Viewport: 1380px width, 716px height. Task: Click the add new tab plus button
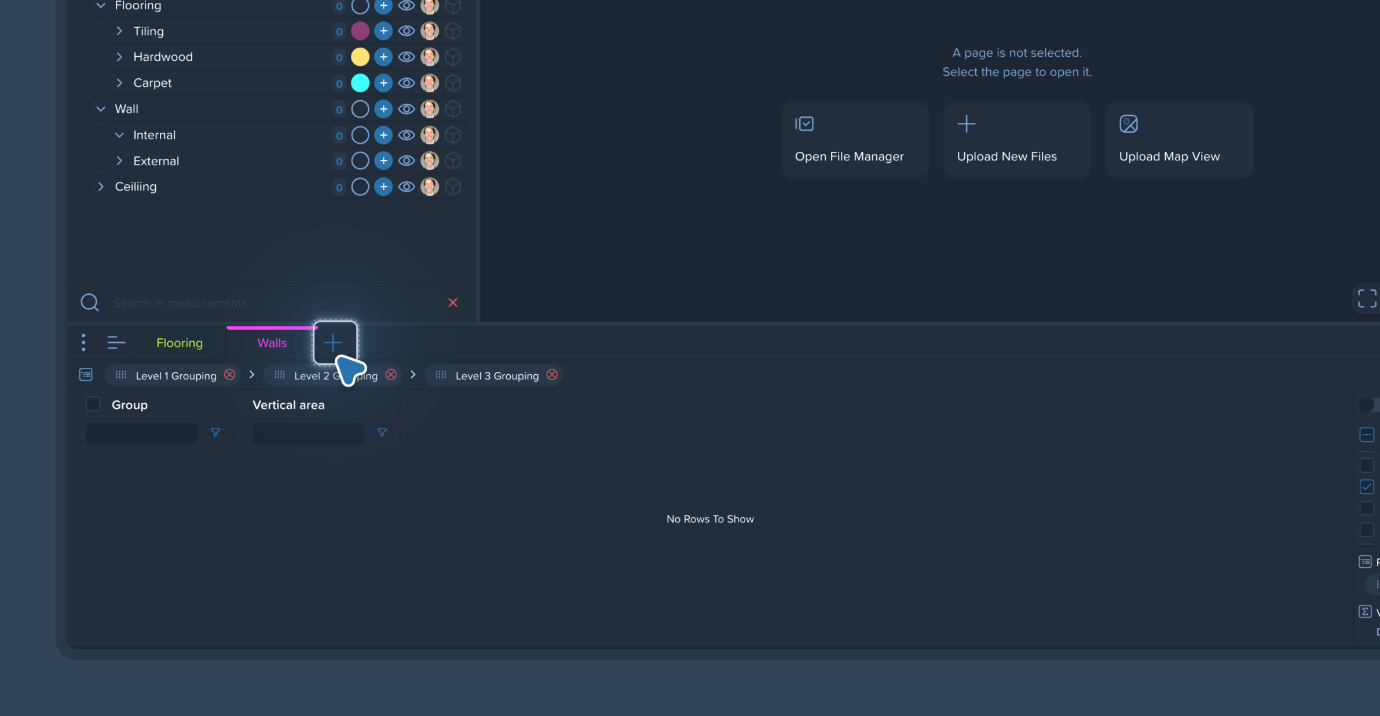coord(333,342)
